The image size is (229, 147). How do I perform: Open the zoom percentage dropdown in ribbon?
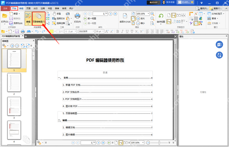(x=149, y=14)
